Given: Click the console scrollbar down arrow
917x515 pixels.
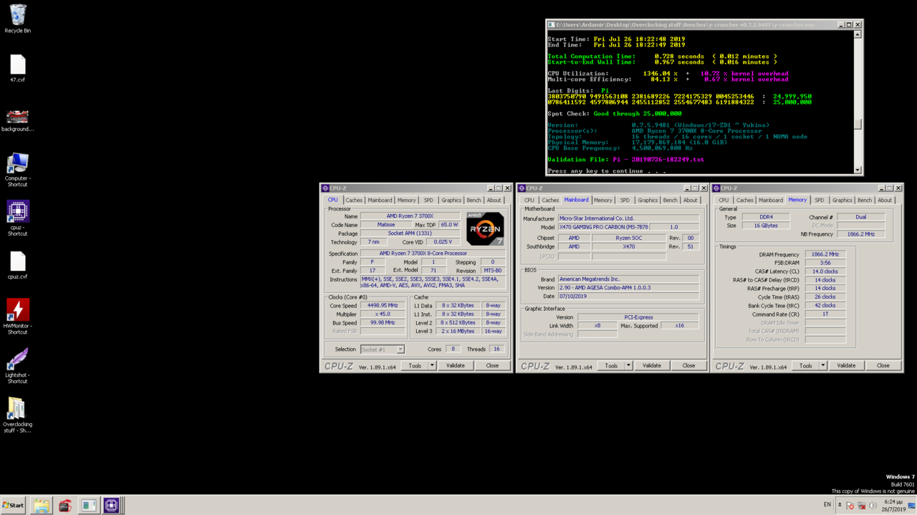Looking at the screenshot, I should click(858, 170).
